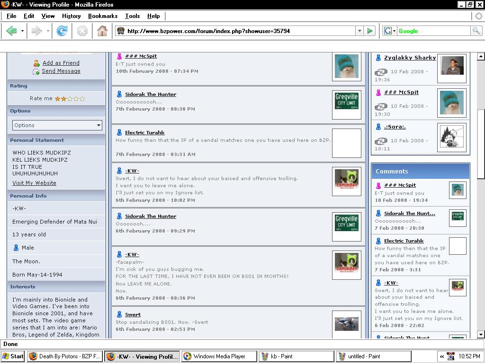Click Swert's avatar thumbnail
Image resolution: width=485 pixels, height=363 pixels.
coord(346,324)
